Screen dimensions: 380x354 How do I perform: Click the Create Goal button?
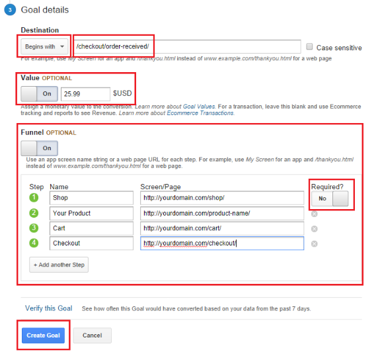click(x=43, y=335)
